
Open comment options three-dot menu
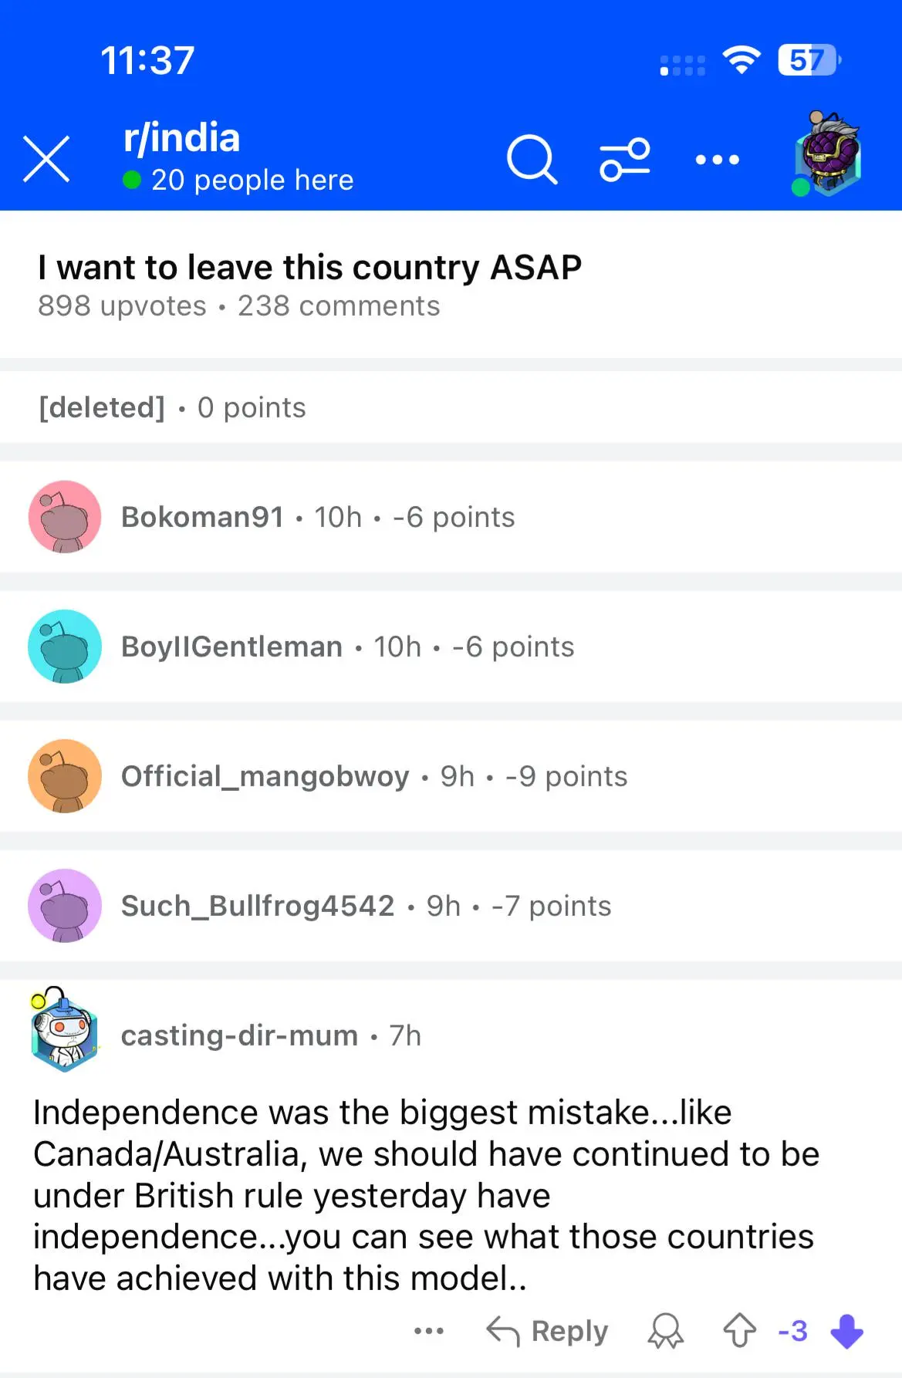click(x=428, y=1330)
